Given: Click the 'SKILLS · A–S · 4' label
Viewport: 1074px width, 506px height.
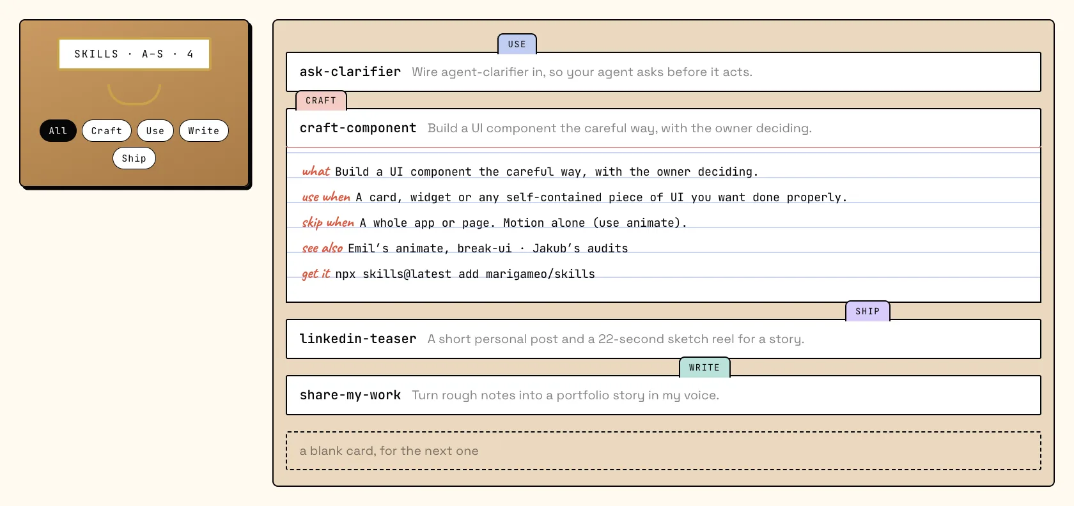Looking at the screenshot, I should pyautogui.click(x=134, y=54).
